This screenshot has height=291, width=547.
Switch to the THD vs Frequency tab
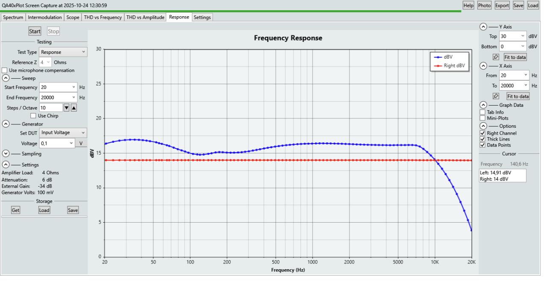[103, 18]
